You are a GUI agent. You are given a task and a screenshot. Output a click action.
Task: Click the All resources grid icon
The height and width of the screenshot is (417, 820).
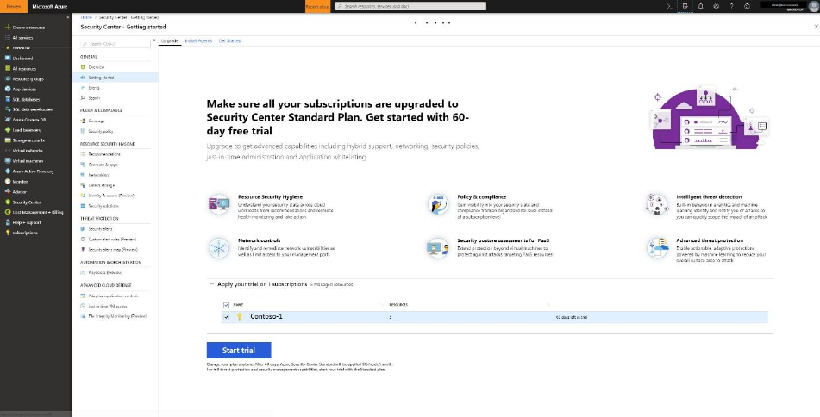pyautogui.click(x=7, y=68)
